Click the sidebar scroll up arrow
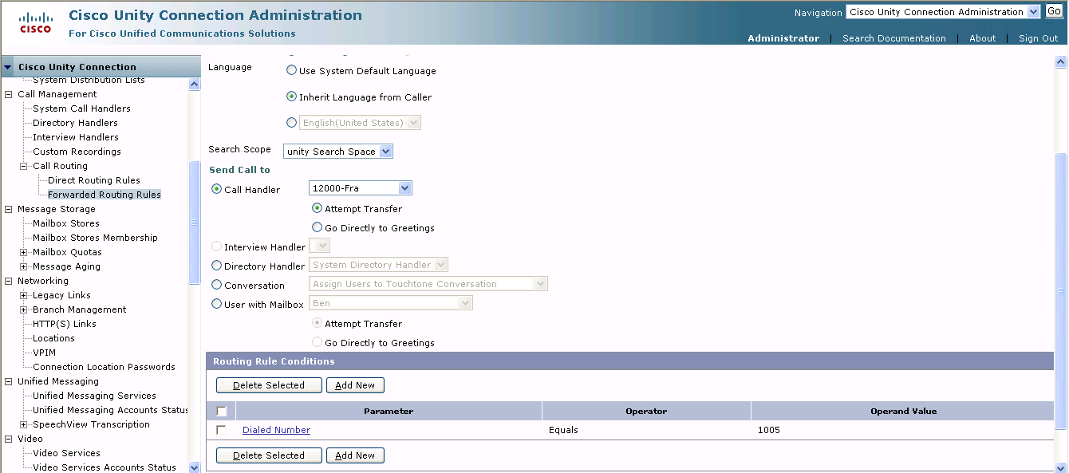1069x473 pixels. click(195, 84)
